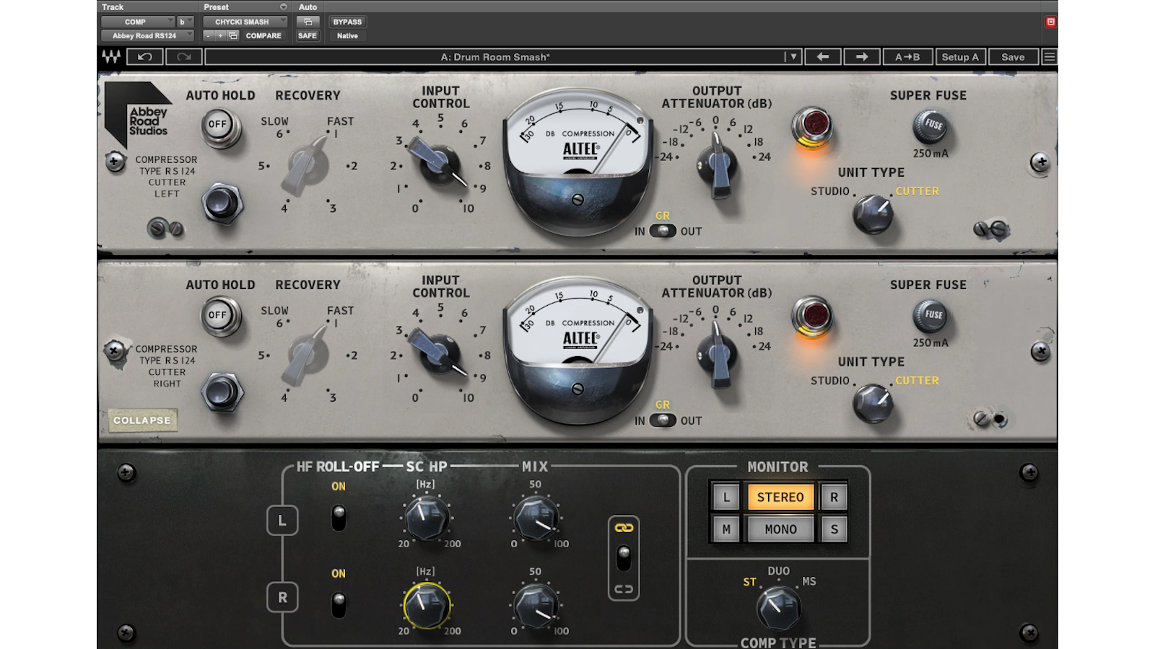Screen dimensions: 1155x649
Task: Flip right unit GR IN/OUT meter switch
Action: pos(663,420)
